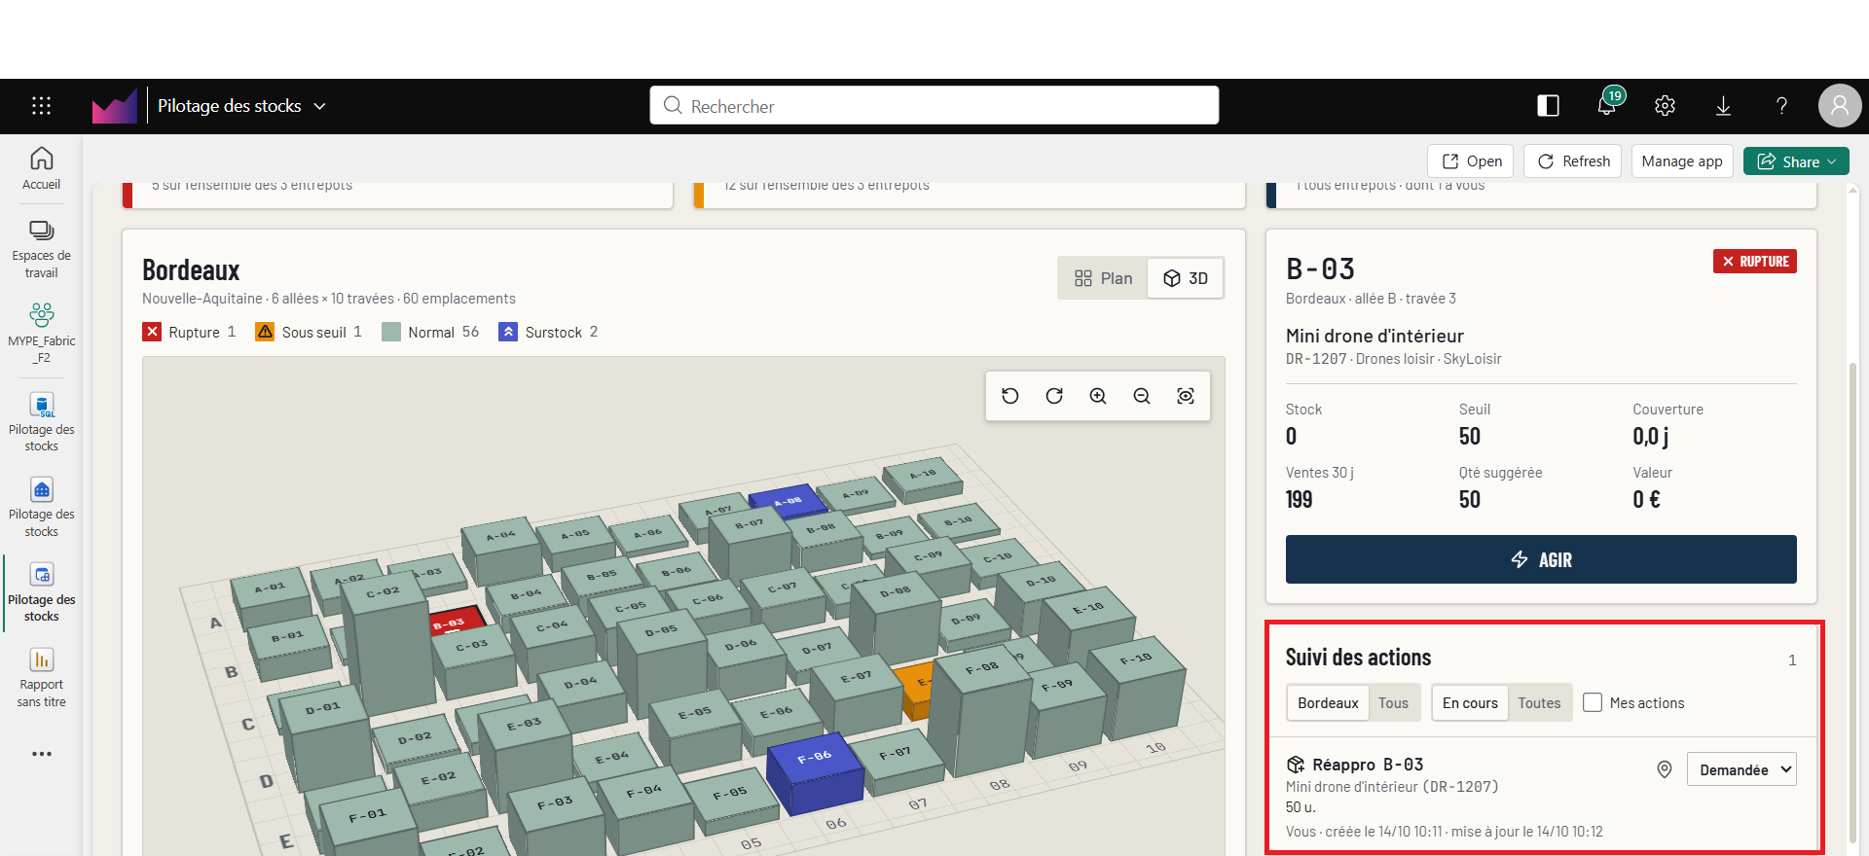
Task: Click the Open button
Action: coord(1470,161)
